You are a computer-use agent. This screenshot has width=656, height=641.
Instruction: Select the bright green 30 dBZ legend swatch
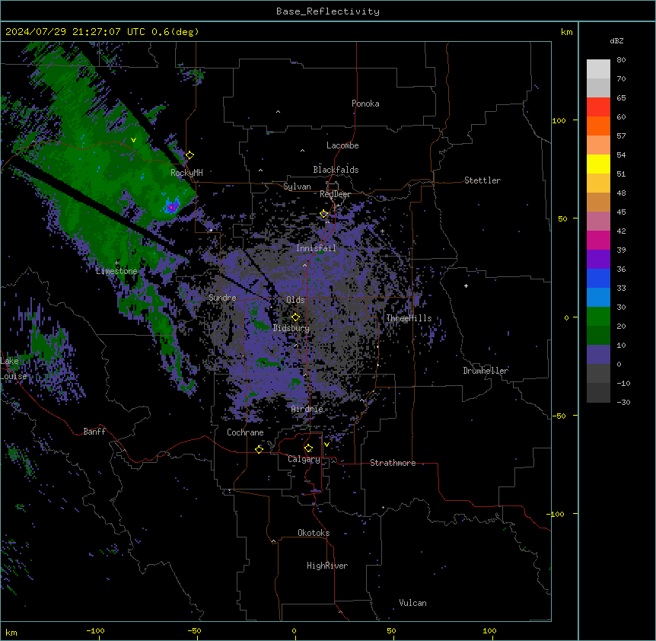point(598,317)
